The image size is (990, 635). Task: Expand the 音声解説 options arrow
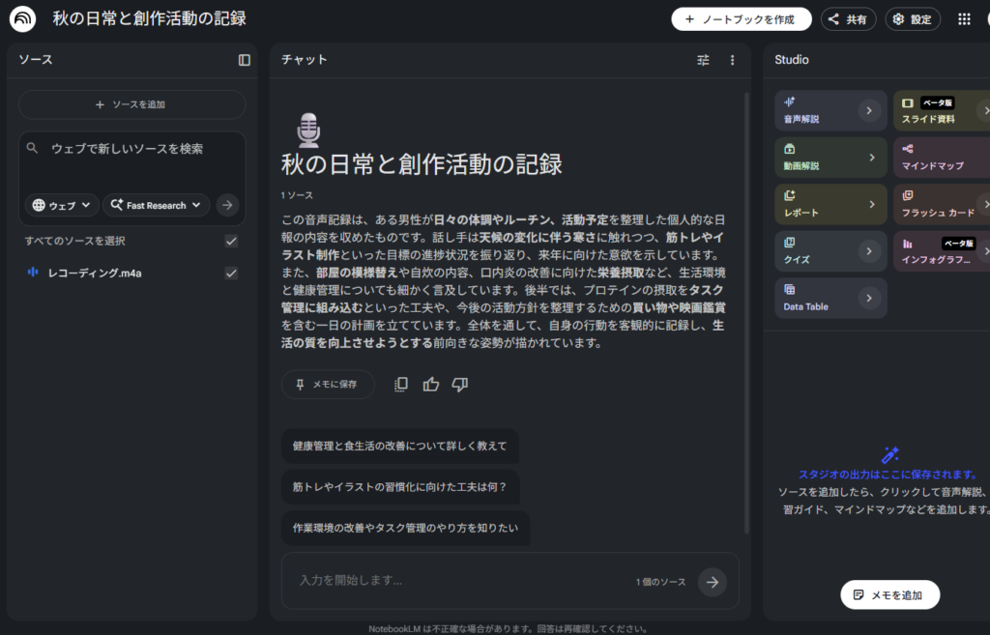pos(868,111)
